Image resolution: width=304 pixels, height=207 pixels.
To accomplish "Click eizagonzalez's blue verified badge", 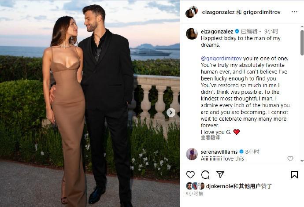I will pyautogui.click(x=237, y=31).
